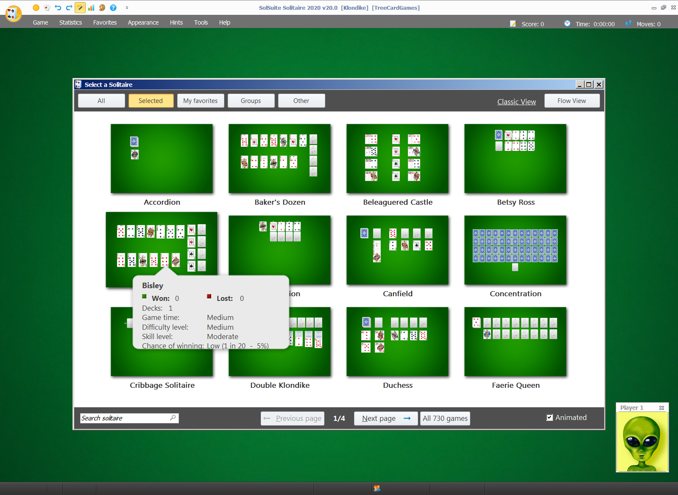The width and height of the screenshot is (678, 495).
Task: Switch to the All tab
Action: 101,101
